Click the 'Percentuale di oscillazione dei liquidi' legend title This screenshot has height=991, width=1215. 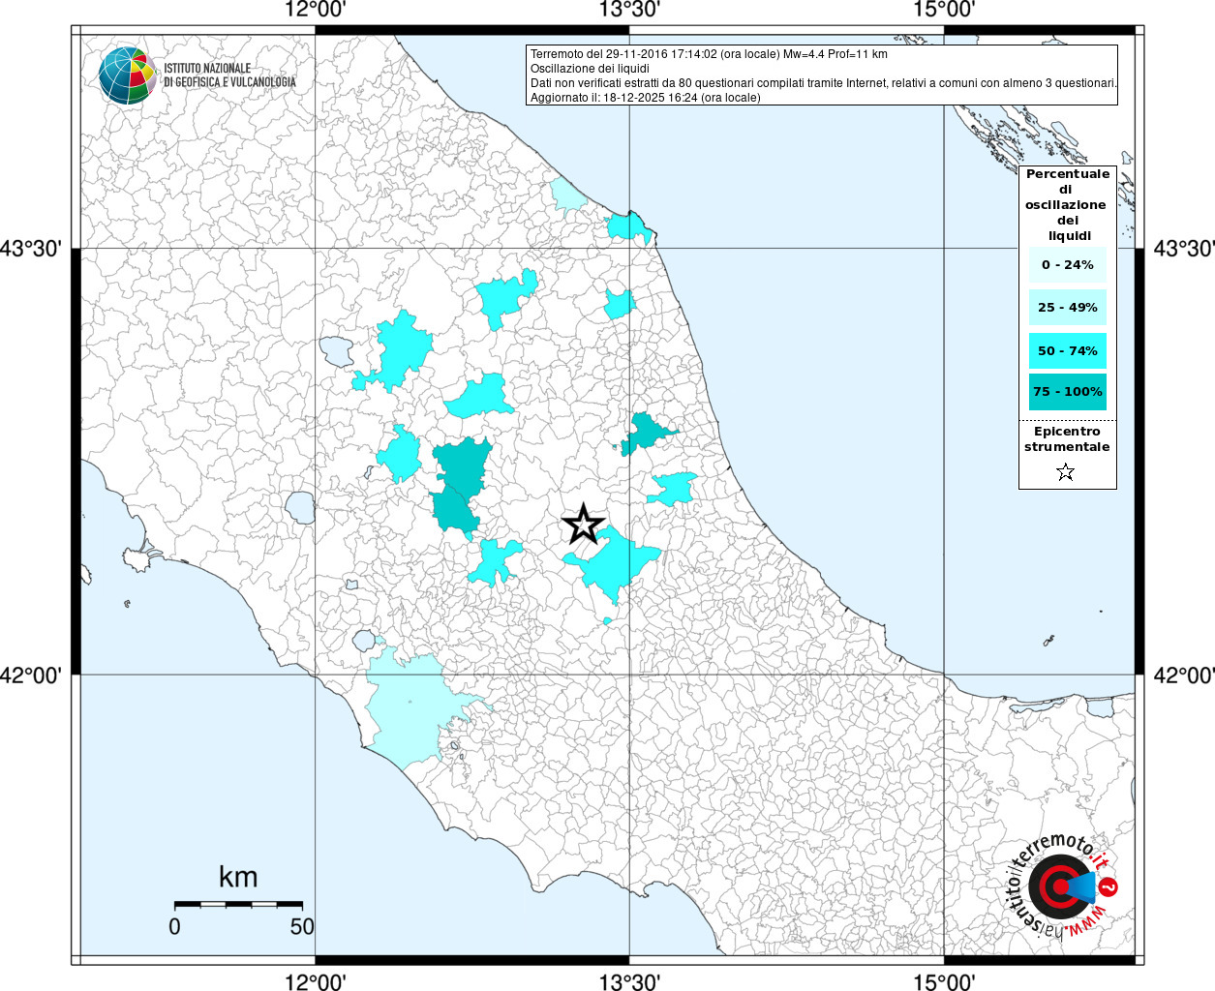1067,205
